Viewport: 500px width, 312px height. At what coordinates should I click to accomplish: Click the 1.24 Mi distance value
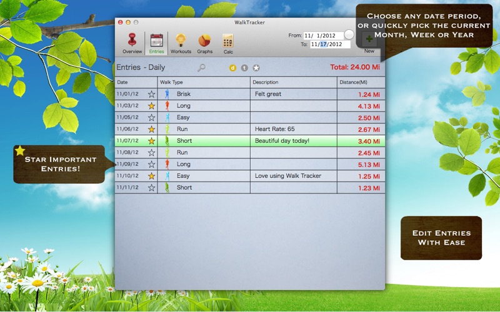[x=369, y=95]
